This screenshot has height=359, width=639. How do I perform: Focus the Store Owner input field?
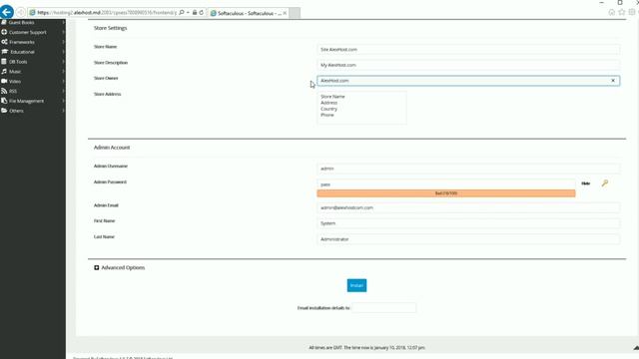(x=468, y=81)
